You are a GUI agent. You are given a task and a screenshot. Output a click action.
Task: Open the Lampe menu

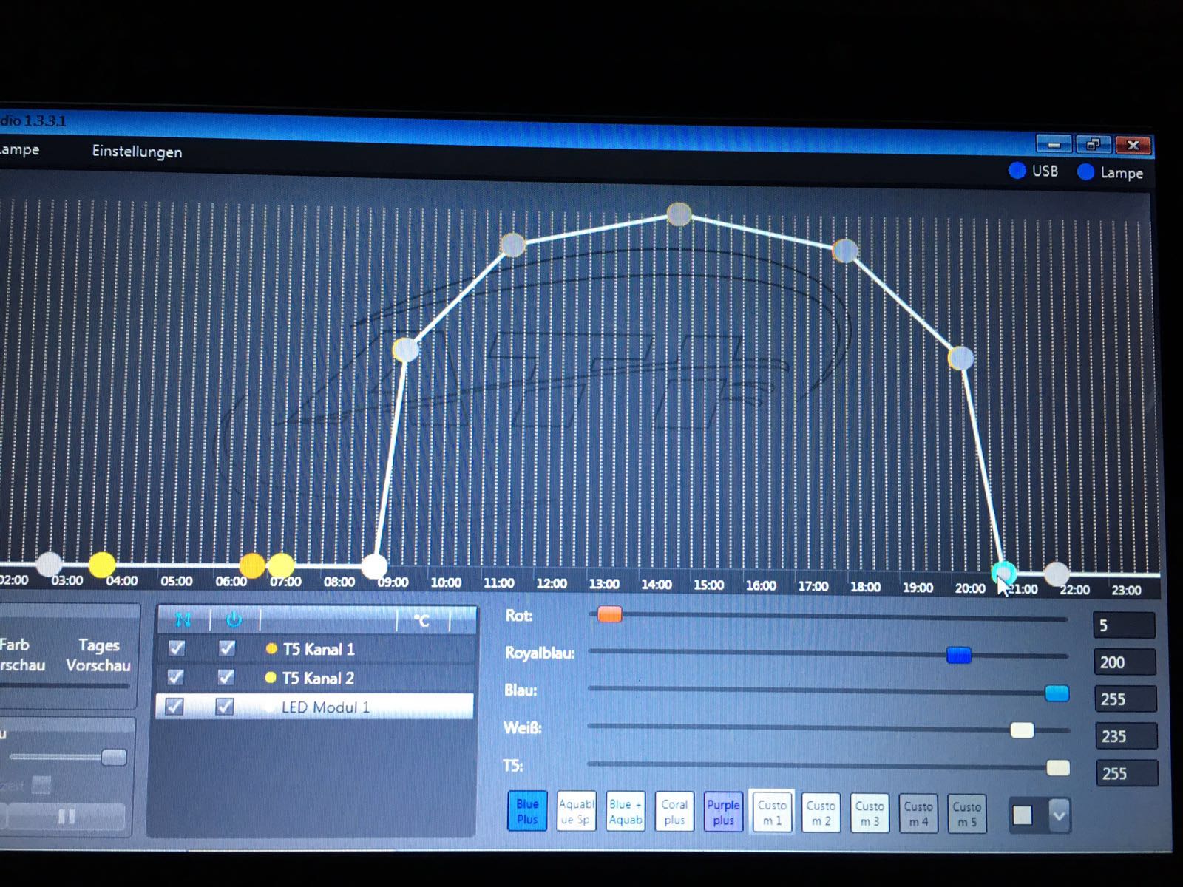[19, 150]
